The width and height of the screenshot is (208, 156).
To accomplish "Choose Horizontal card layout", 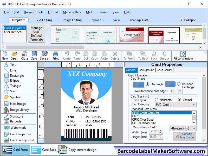I will [157, 100].
